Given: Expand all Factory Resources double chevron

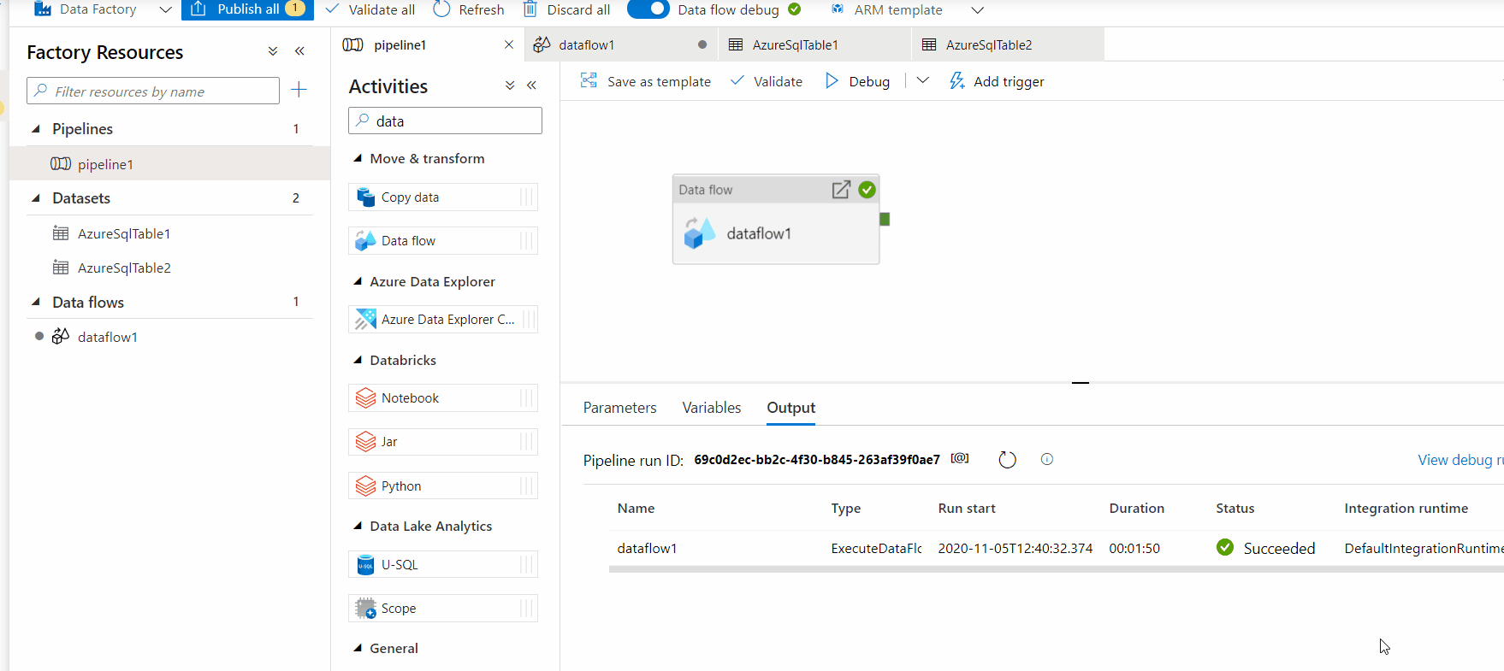Looking at the screenshot, I should 273,51.
